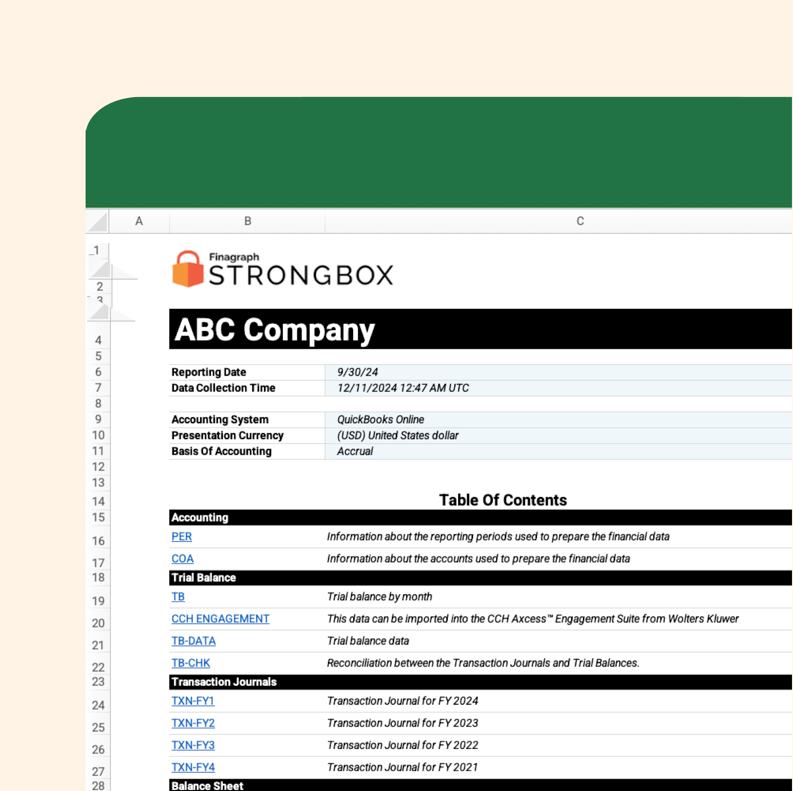Select row 9 header

pyautogui.click(x=98, y=420)
